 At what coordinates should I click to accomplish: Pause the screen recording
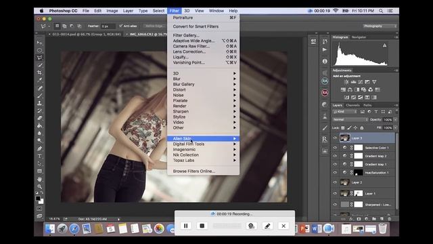click(x=185, y=226)
